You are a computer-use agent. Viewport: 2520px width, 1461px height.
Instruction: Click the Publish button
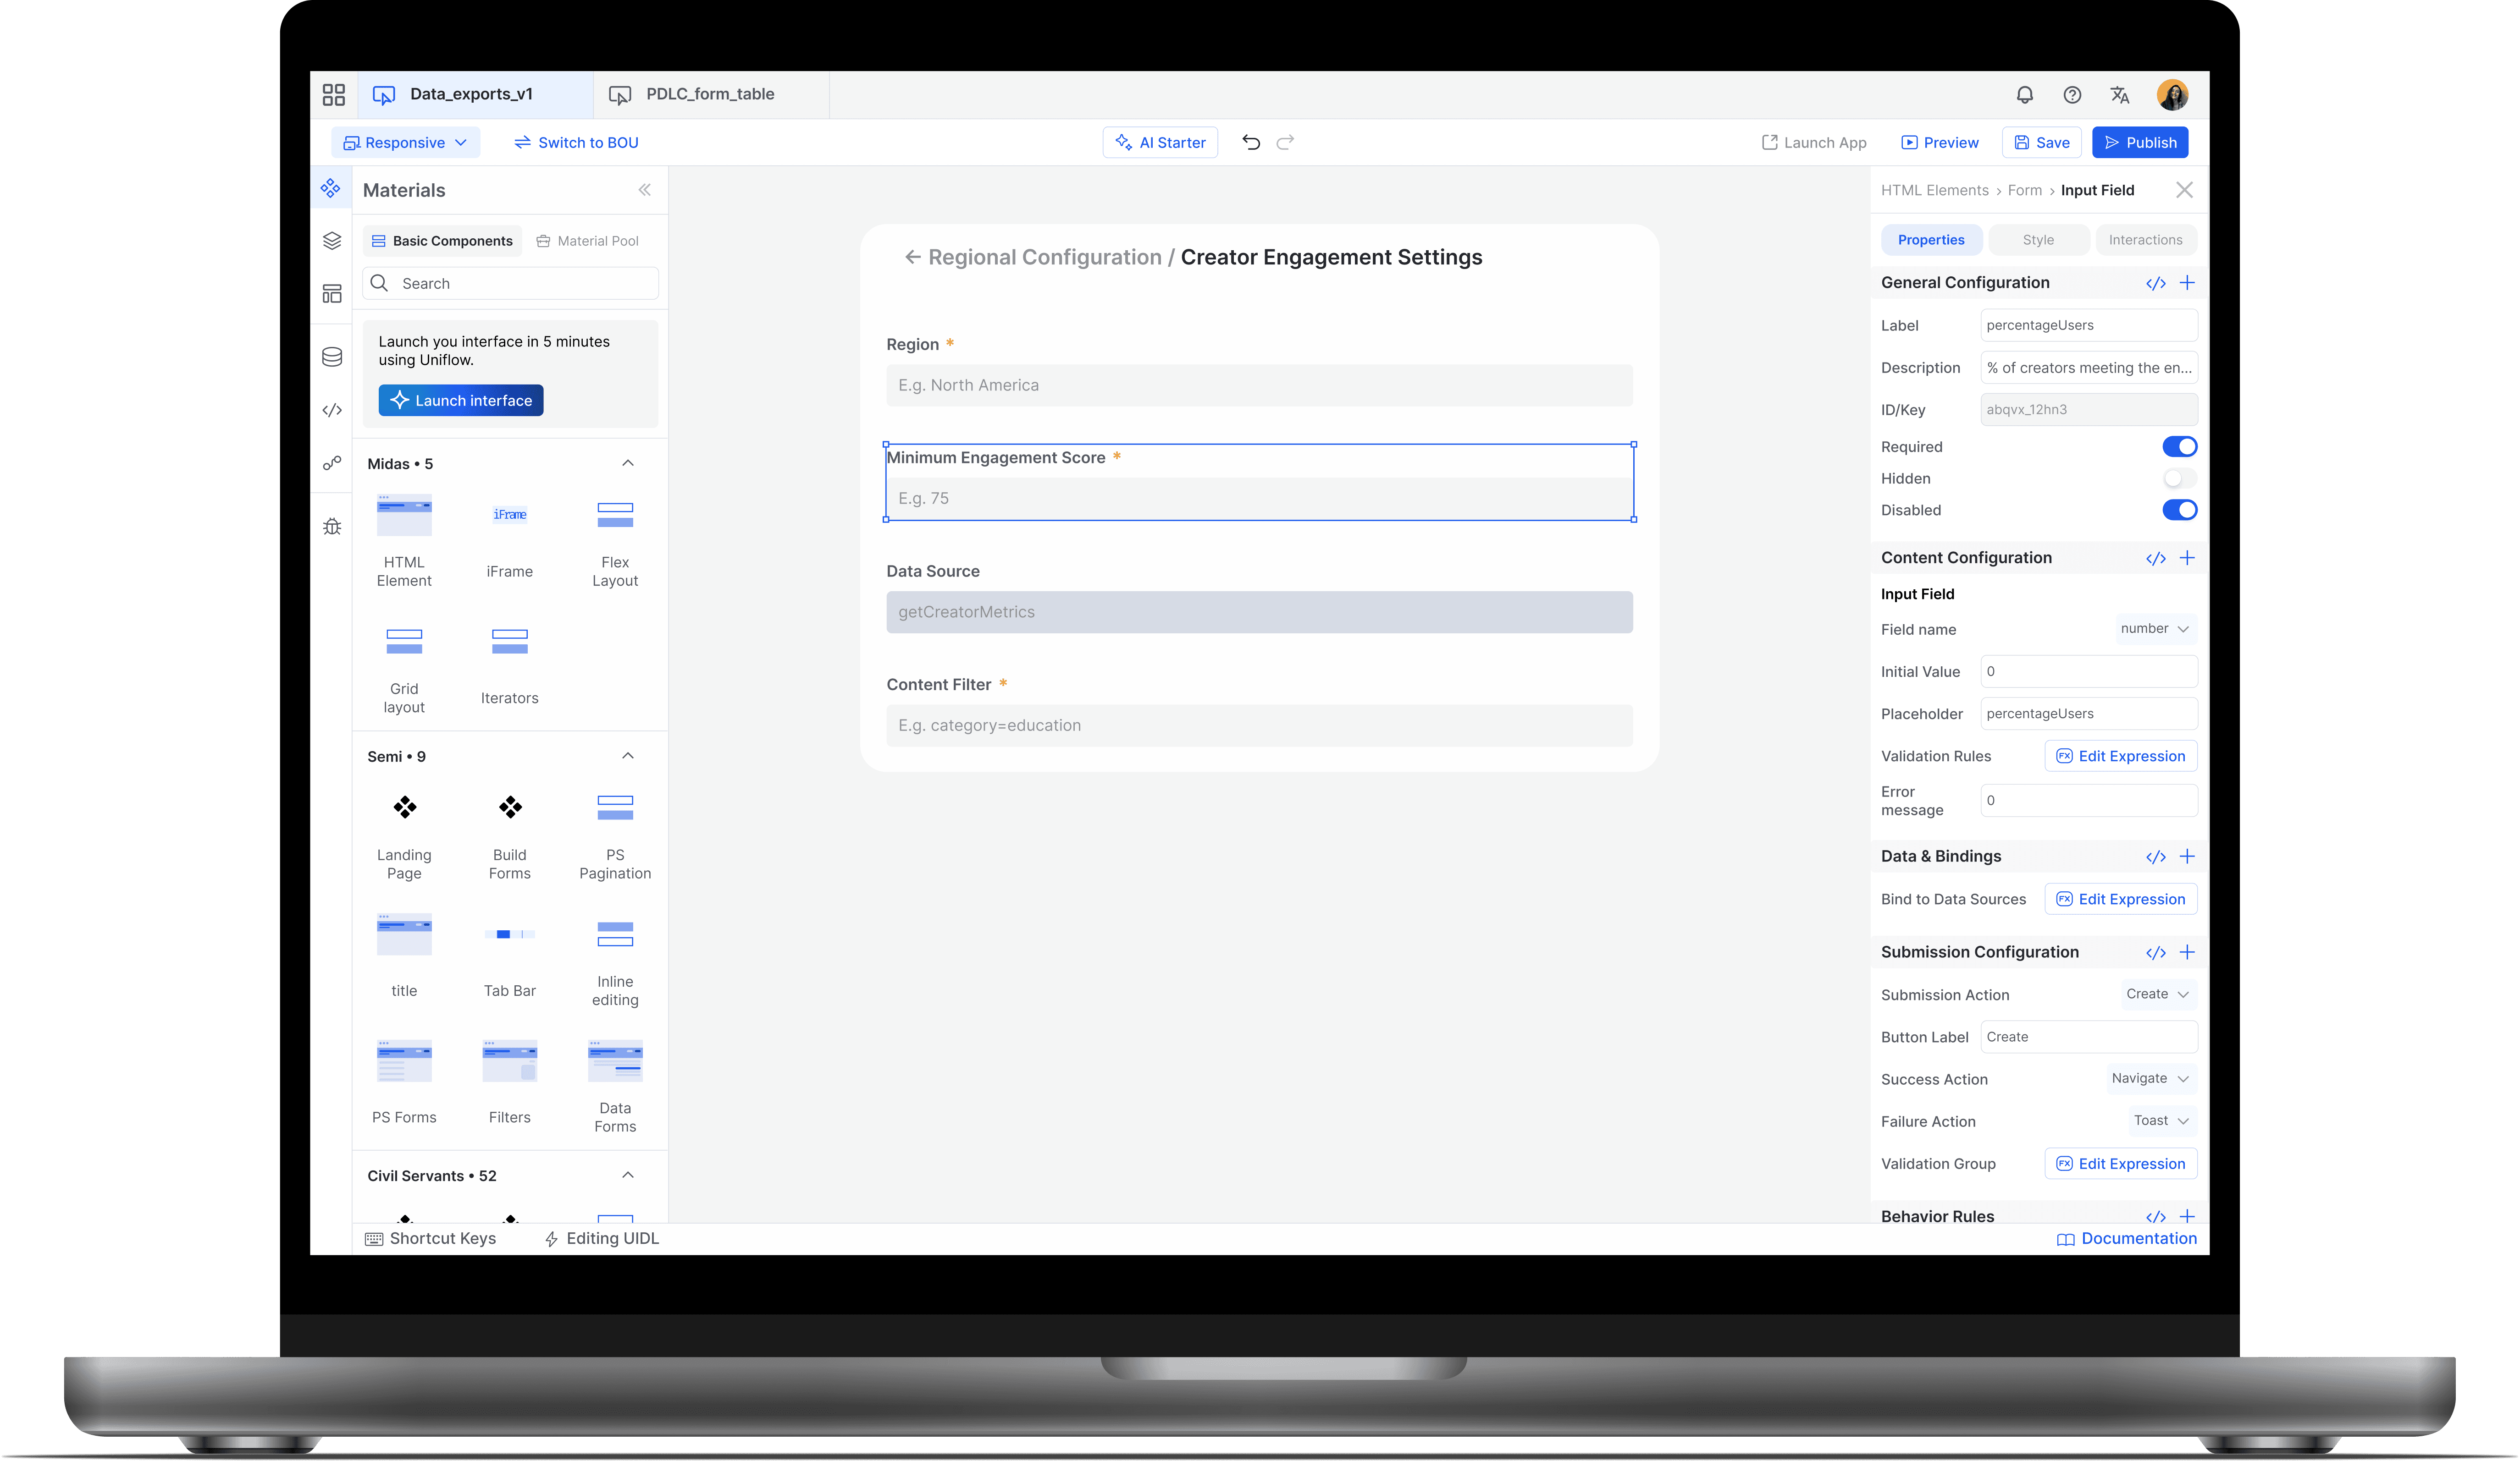[2140, 143]
